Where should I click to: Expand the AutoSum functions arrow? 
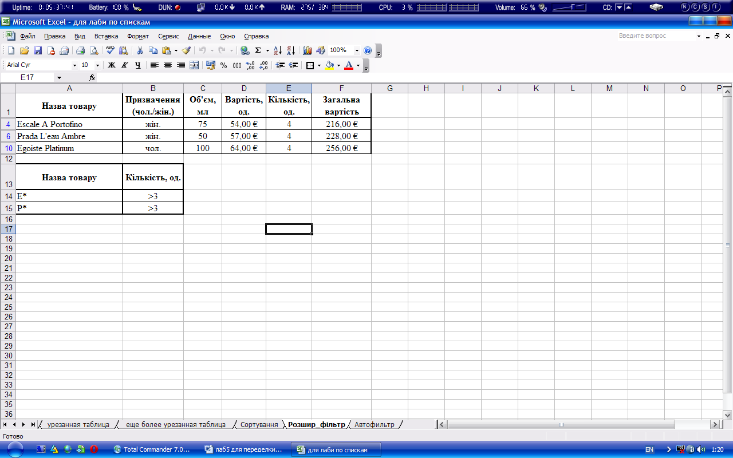pos(267,50)
